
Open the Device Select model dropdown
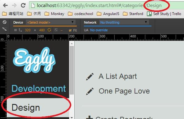click(51, 22)
